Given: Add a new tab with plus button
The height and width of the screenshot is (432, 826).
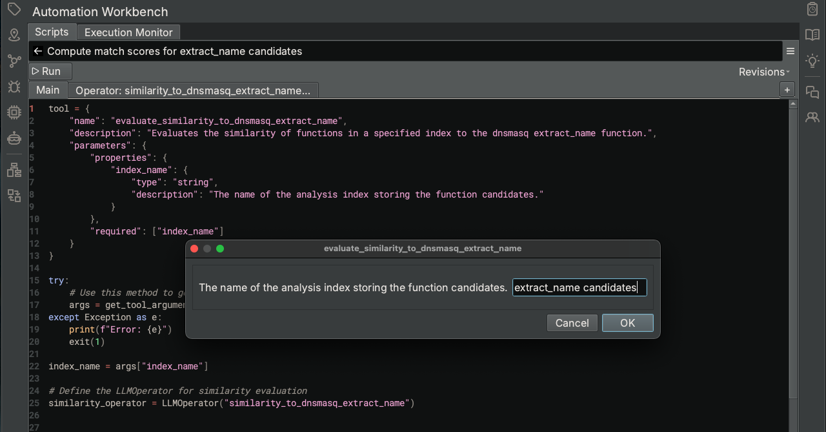Looking at the screenshot, I should point(787,90).
